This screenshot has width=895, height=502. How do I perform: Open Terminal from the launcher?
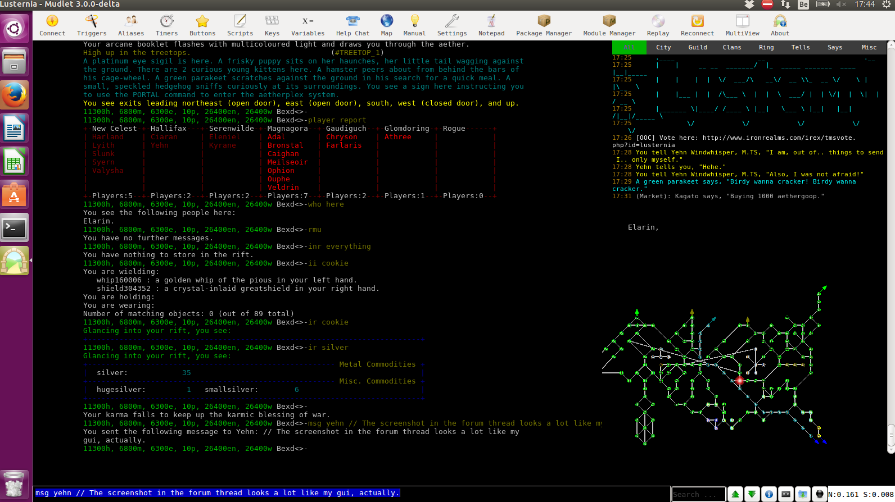[14, 228]
